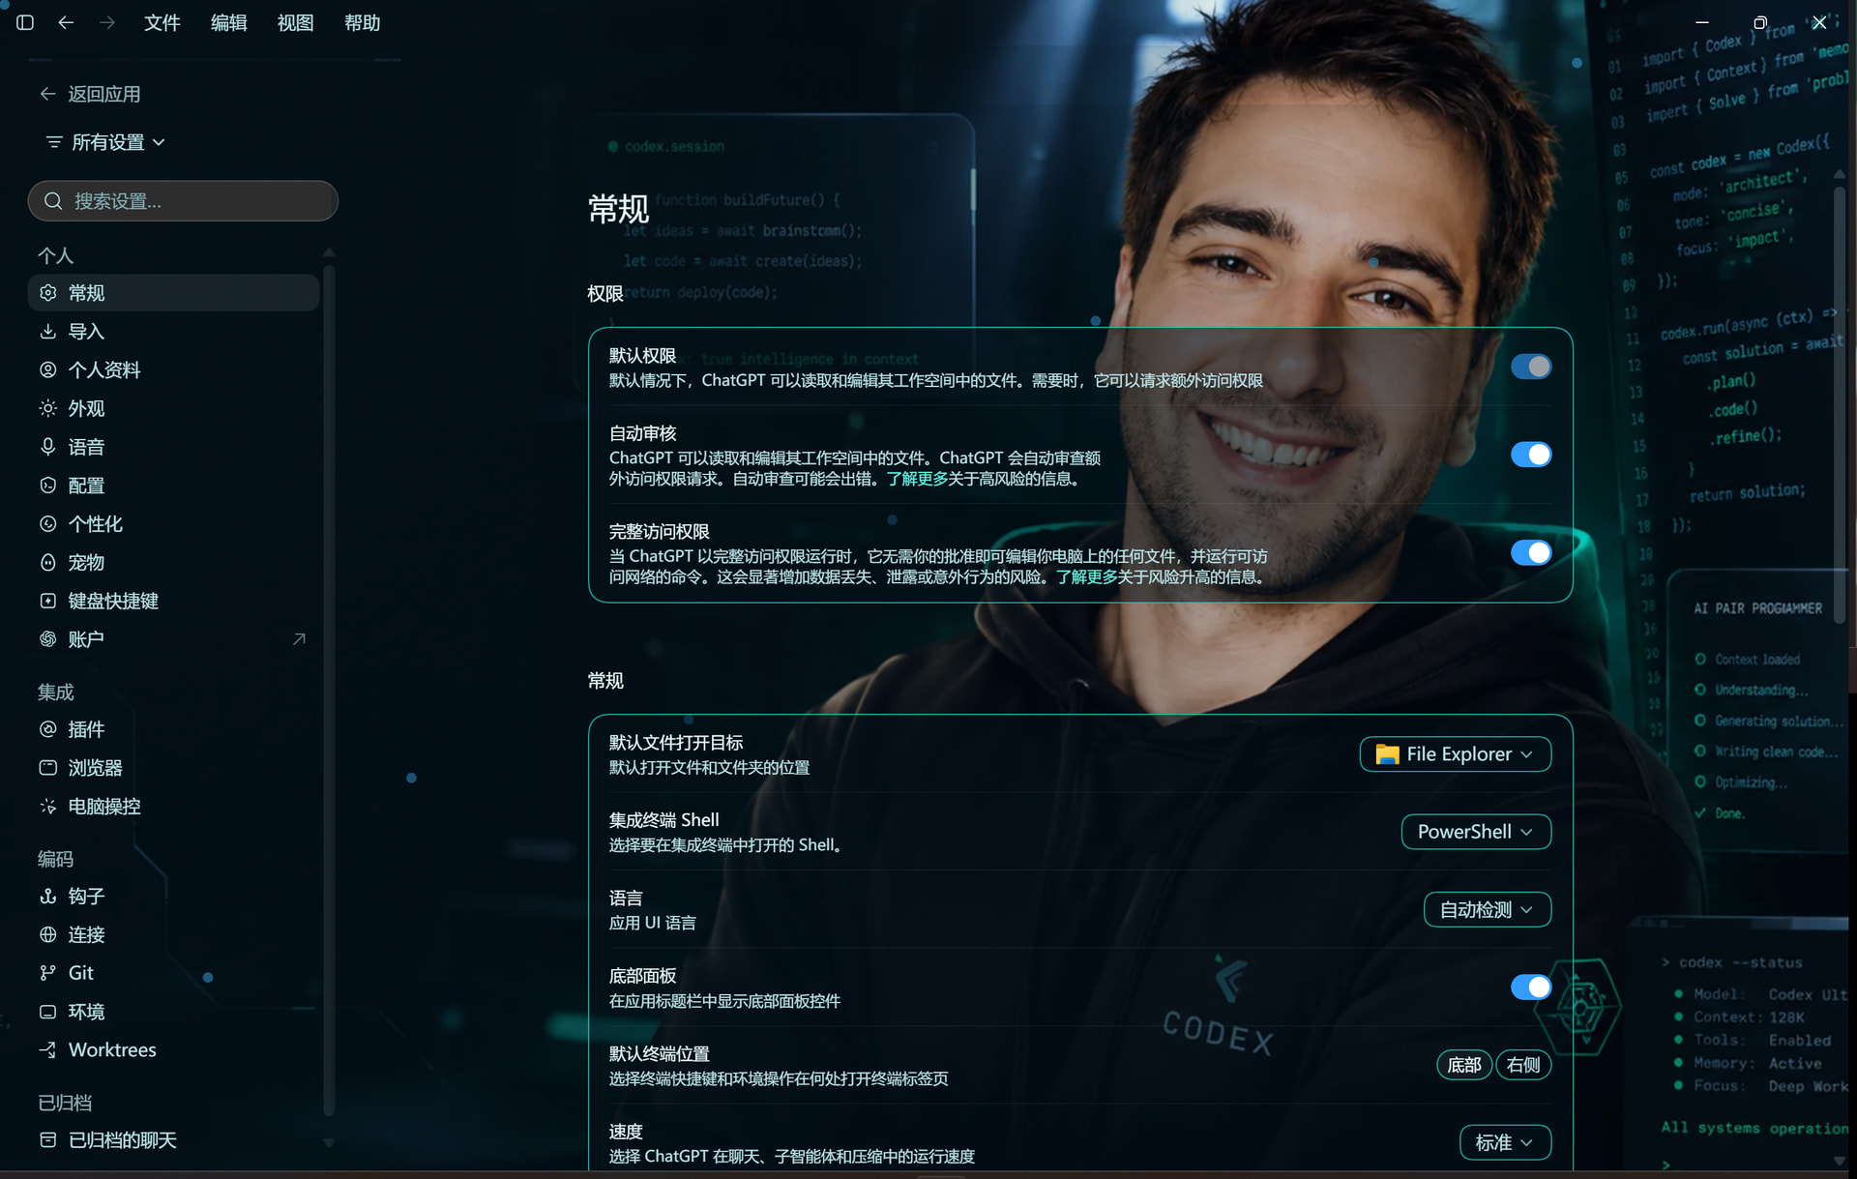
Task: Open the Git settings page
Action: tap(173, 973)
